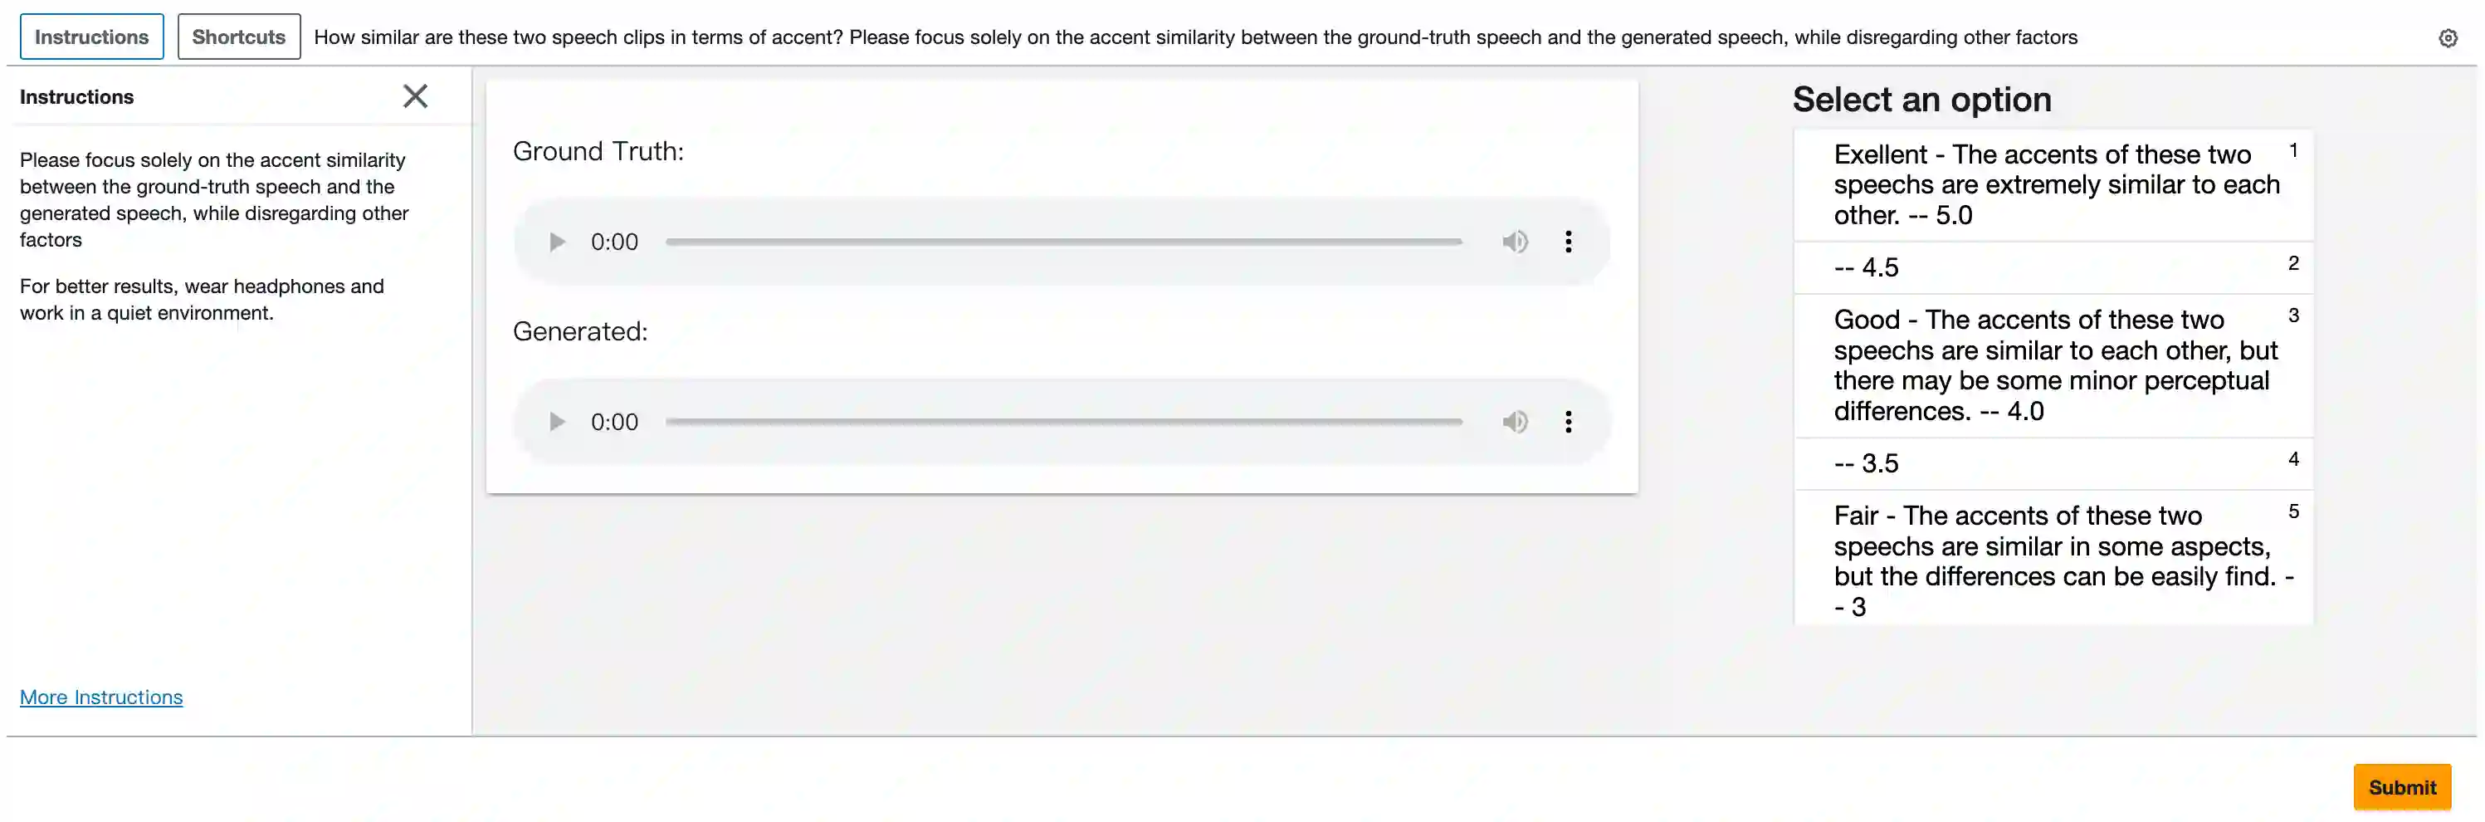
Task: Select the Fair 3 rating option
Action: [2052, 560]
